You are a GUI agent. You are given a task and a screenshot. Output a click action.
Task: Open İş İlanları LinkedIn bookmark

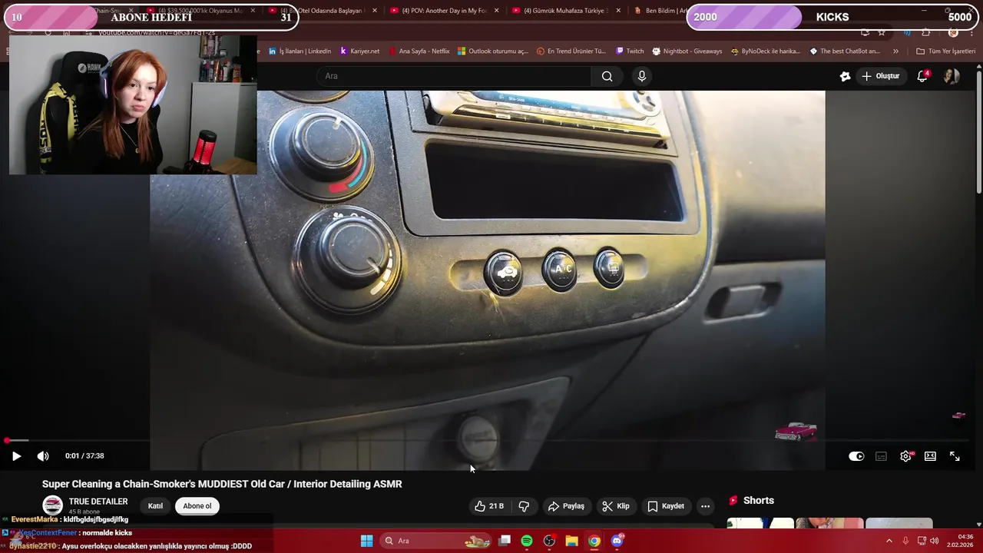300,51
